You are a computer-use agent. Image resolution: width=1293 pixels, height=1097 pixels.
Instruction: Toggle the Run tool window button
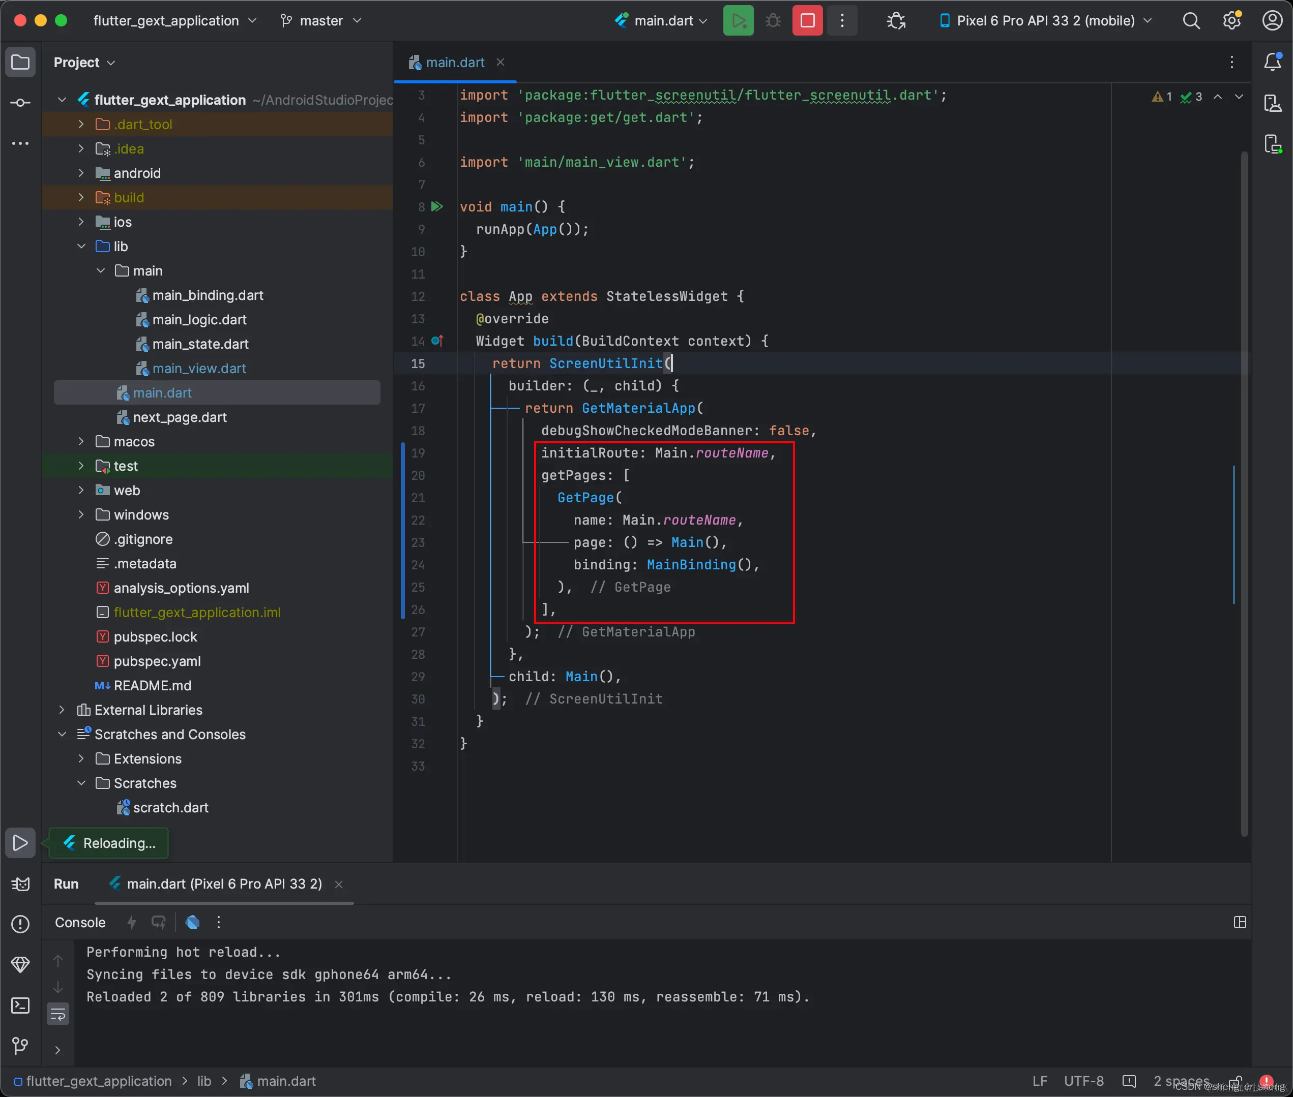(20, 843)
